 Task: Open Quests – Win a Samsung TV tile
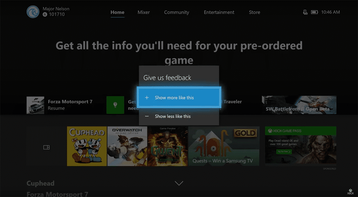click(x=223, y=146)
